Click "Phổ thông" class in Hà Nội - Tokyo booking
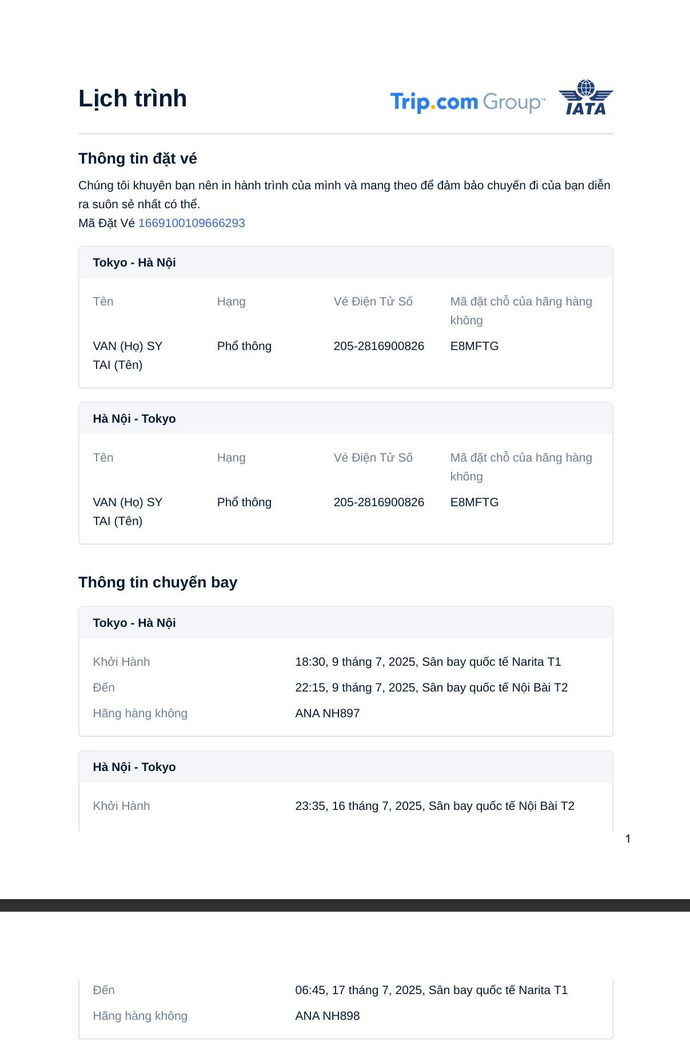 click(244, 502)
